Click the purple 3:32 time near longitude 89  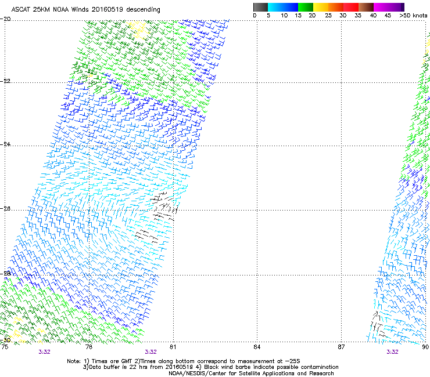(x=392, y=352)
